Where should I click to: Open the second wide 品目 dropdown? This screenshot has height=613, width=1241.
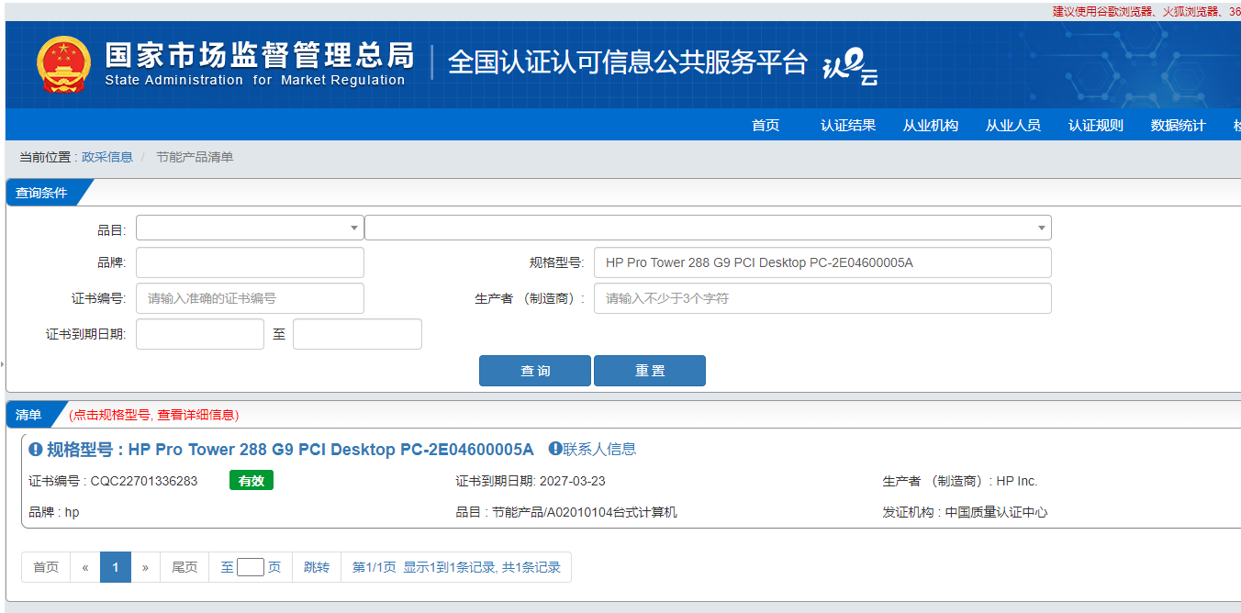tap(708, 228)
